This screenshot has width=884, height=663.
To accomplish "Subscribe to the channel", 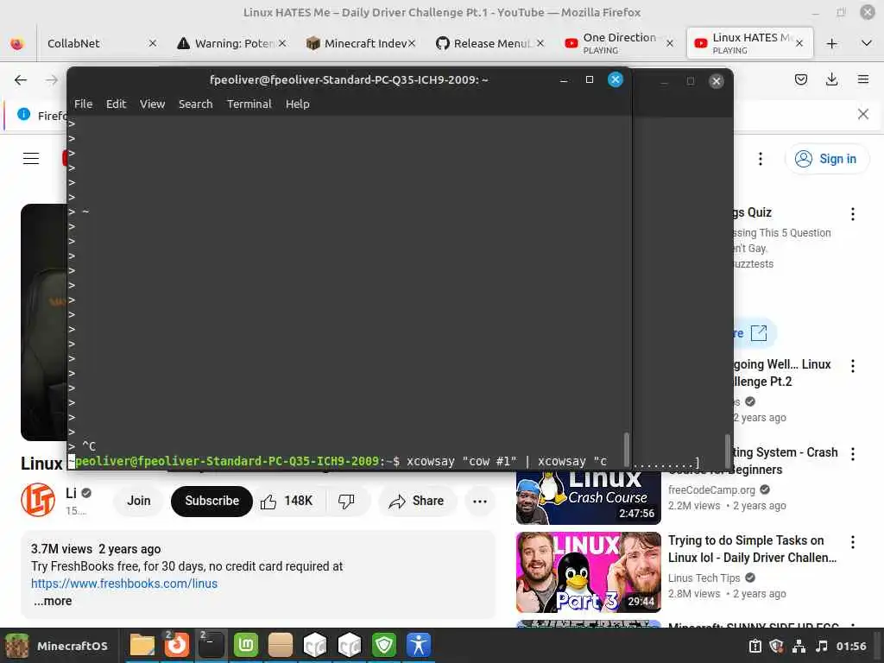I will [x=212, y=501].
